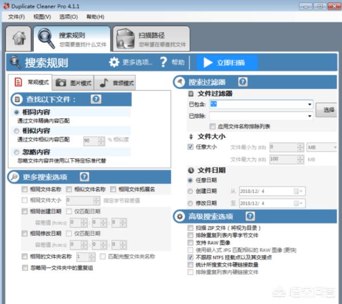Click the music note icon of 音频模式
Screen dimensions: 342x304
104,83
